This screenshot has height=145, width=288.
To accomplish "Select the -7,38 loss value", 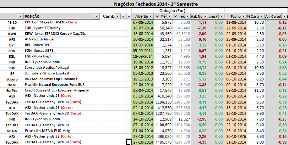I will tap(200, 28).
